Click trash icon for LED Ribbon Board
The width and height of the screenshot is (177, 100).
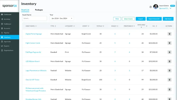[x=169, y=61]
